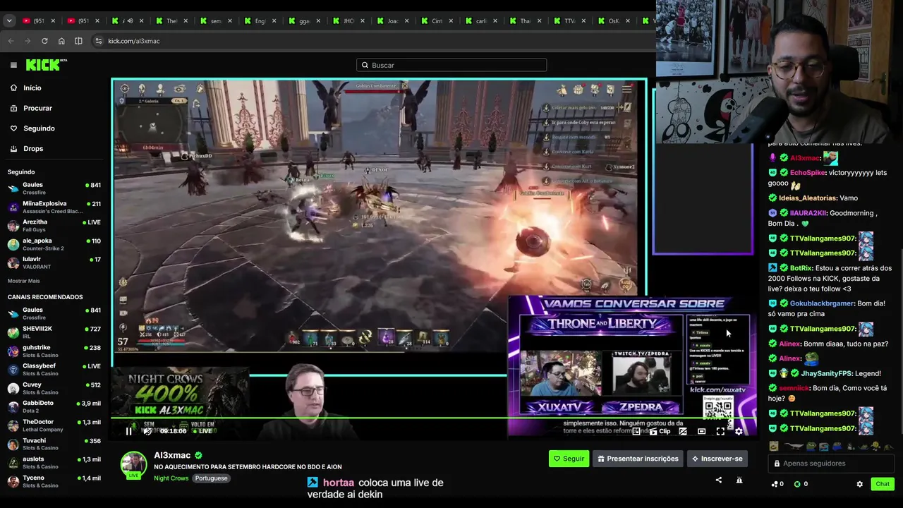Image resolution: width=903 pixels, height=508 pixels.
Task: Mute audio on the playing tab
Action: click(x=130, y=20)
